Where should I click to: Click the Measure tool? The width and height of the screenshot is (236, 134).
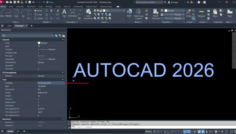pos(201,13)
